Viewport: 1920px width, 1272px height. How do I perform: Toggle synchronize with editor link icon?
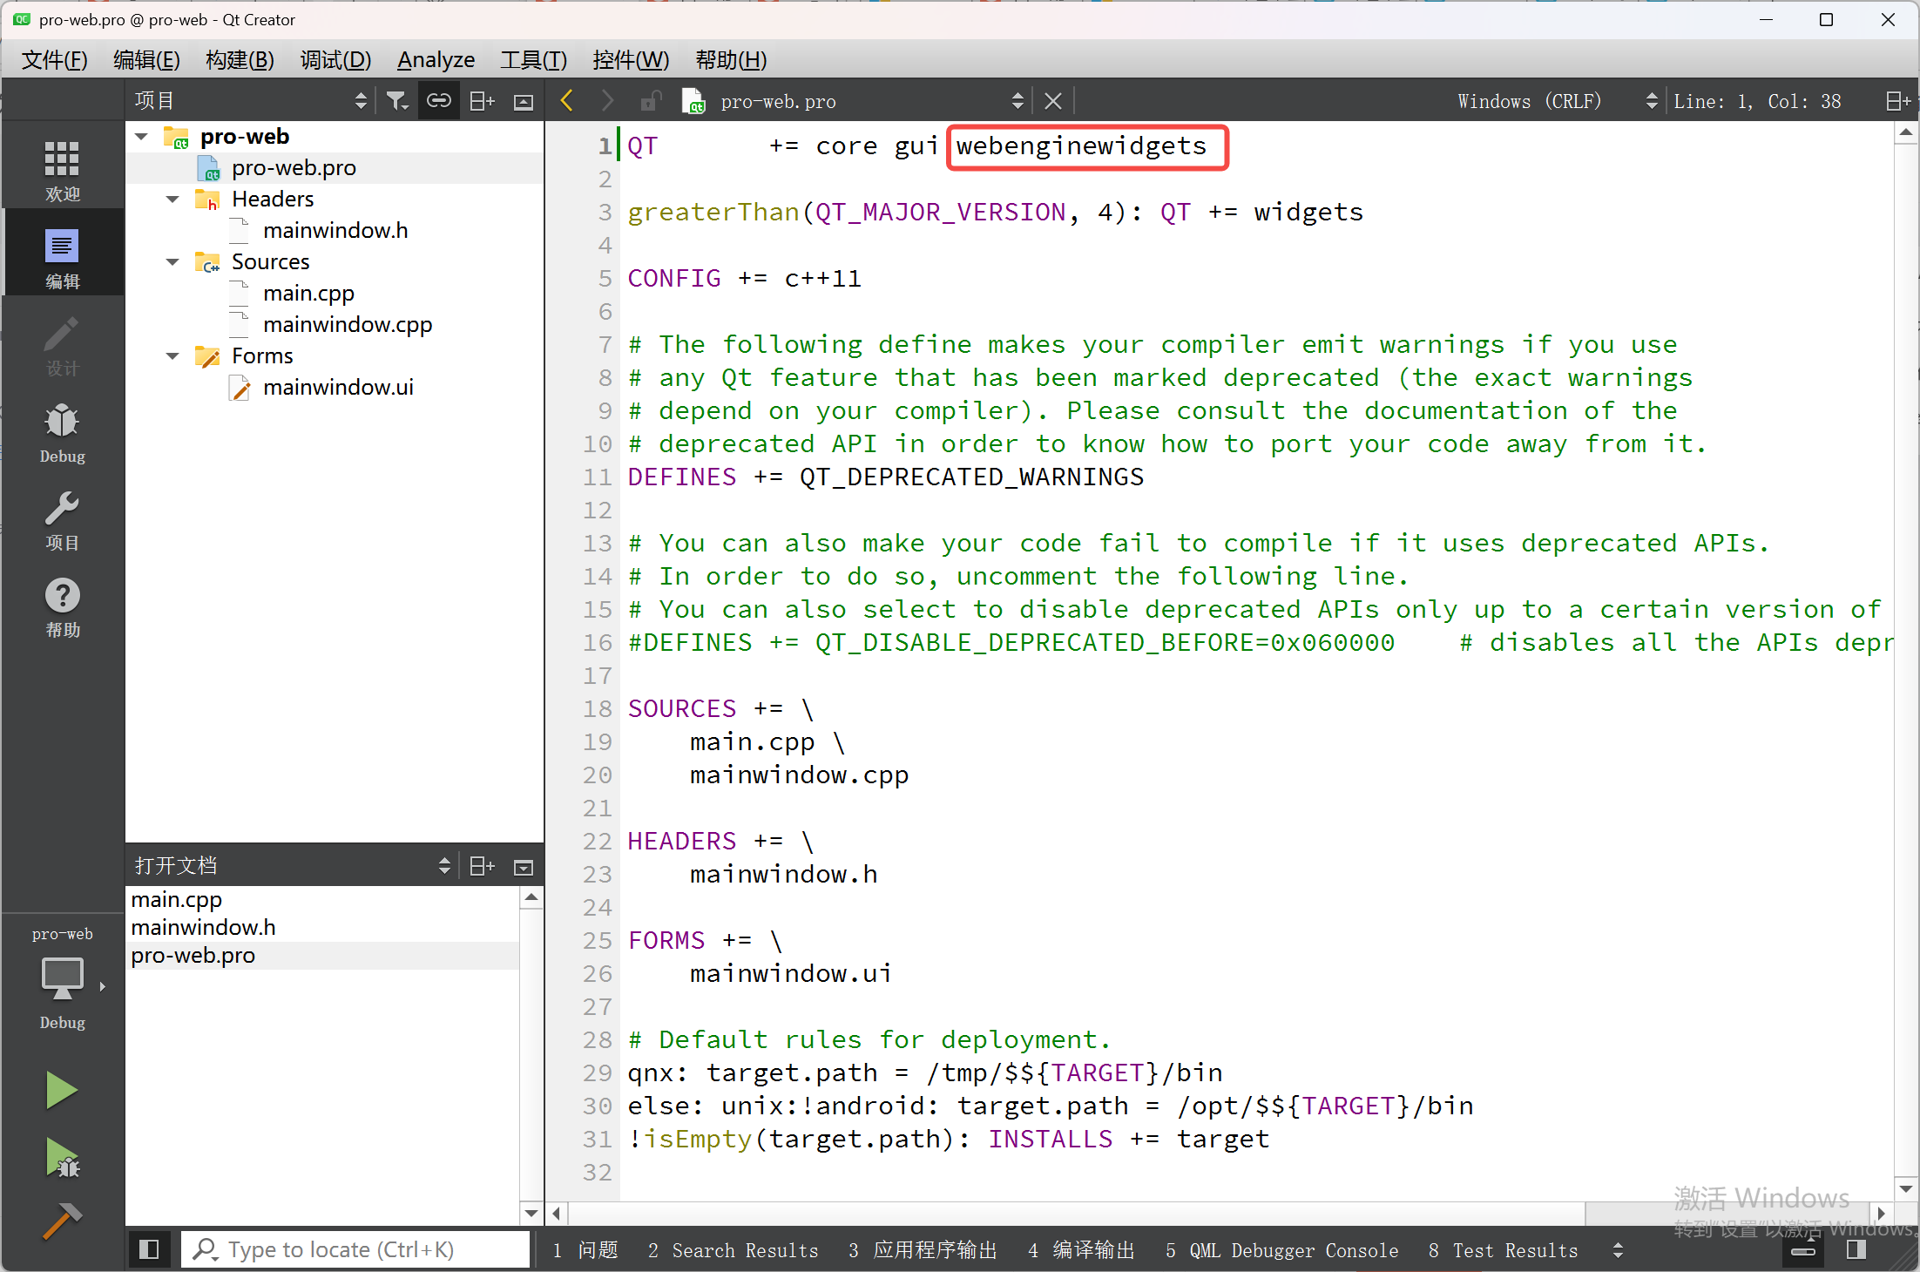point(438,101)
